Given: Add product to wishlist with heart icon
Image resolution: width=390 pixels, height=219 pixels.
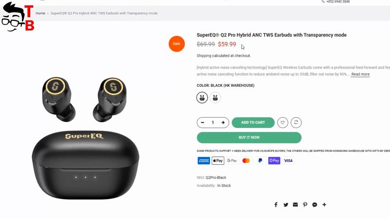Looking at the screenshot, I should 283,123.
